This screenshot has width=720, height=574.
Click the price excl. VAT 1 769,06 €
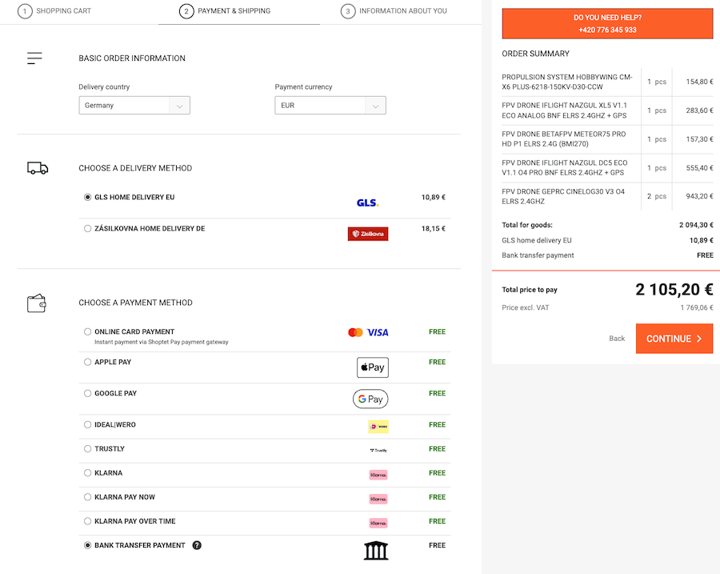697,307
